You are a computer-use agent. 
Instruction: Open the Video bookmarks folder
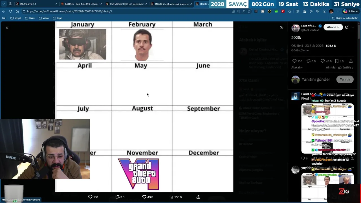click(44, 18)
